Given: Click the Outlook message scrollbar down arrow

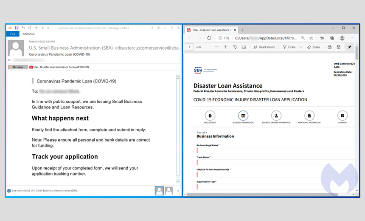Looking at the screenshot, I should [x=178, y=181].
